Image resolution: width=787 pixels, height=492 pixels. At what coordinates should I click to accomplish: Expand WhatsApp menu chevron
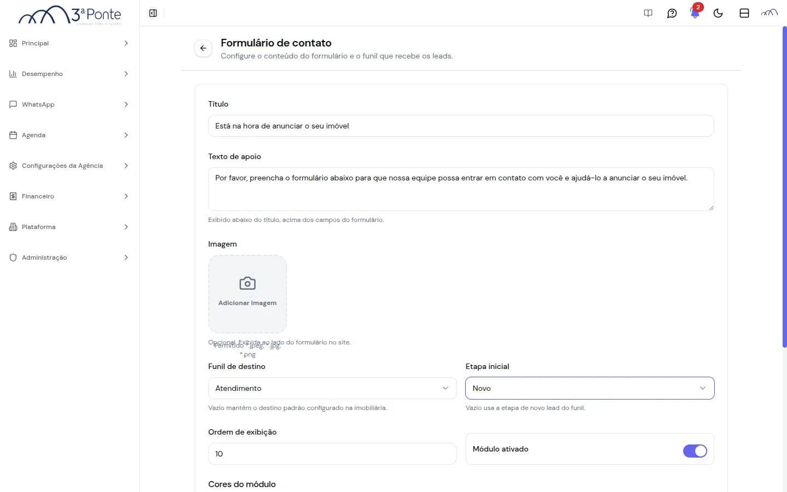click(126, 104)
